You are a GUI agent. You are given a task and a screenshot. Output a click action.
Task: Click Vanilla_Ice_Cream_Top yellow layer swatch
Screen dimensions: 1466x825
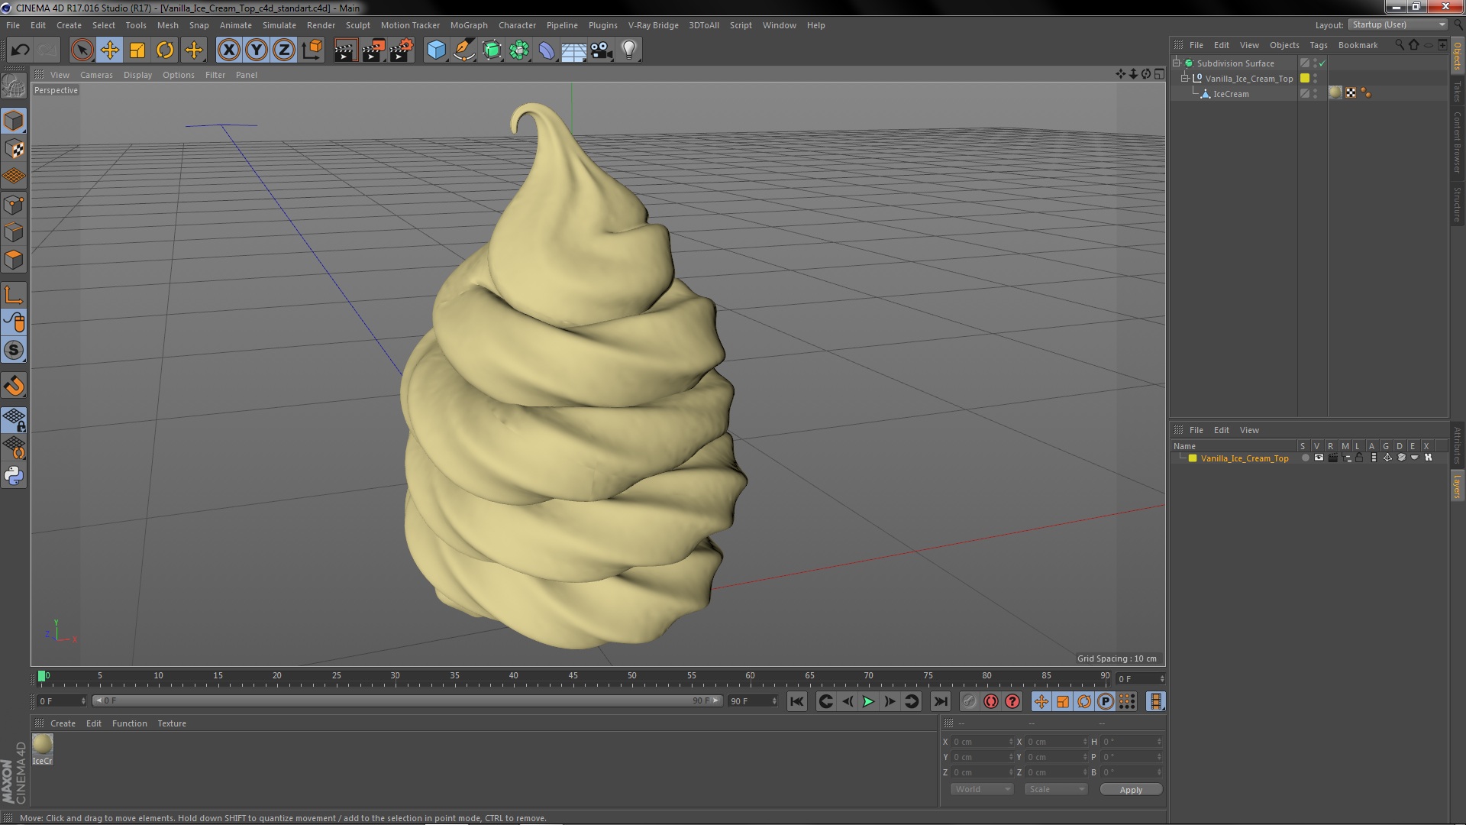pyautogui.click(x=1305, y=78)
